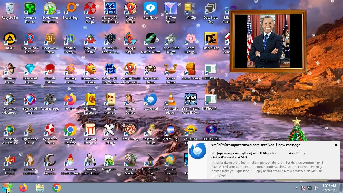The image size is (343, 193).
Task: Launch Mummy Maze Deluxe
Action: tap(90, 164)
